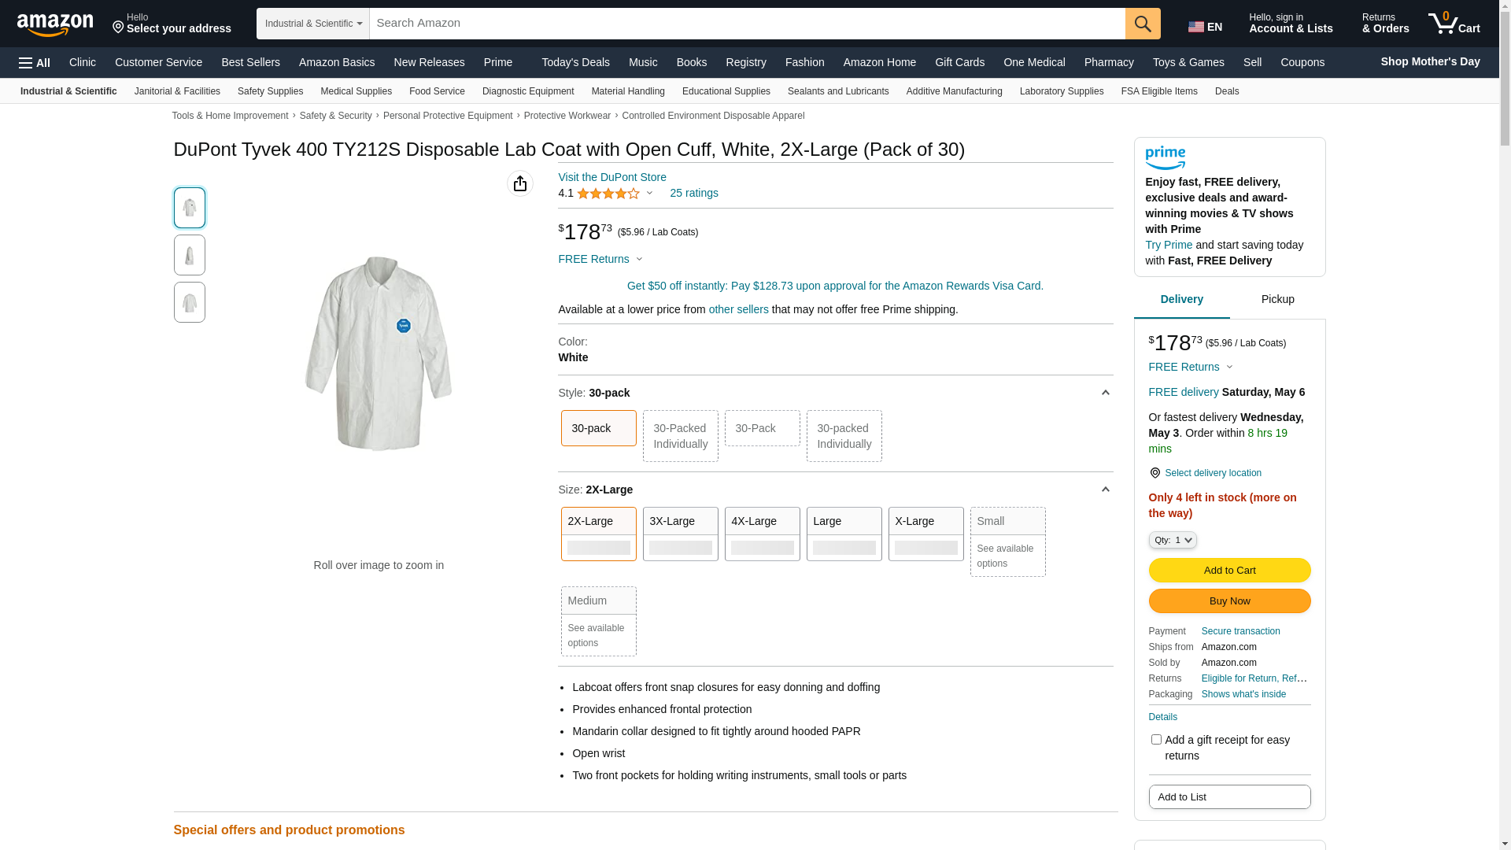This screenshot has width=1511, height=850.
Task: Click the search magnifier button
Action: 1142,24
